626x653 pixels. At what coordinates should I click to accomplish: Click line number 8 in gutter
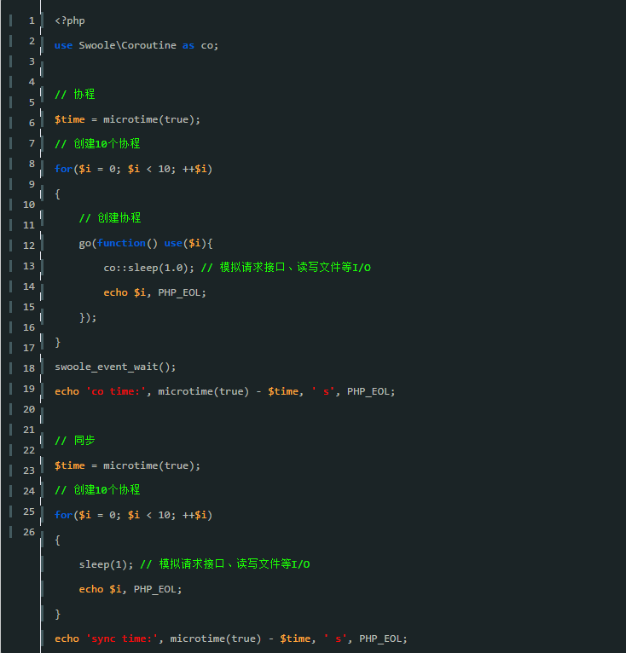click(x=32, y=164)
